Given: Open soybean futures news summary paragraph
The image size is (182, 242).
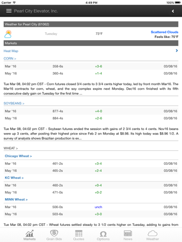Looking at the screenshot, I should [91, 134].
